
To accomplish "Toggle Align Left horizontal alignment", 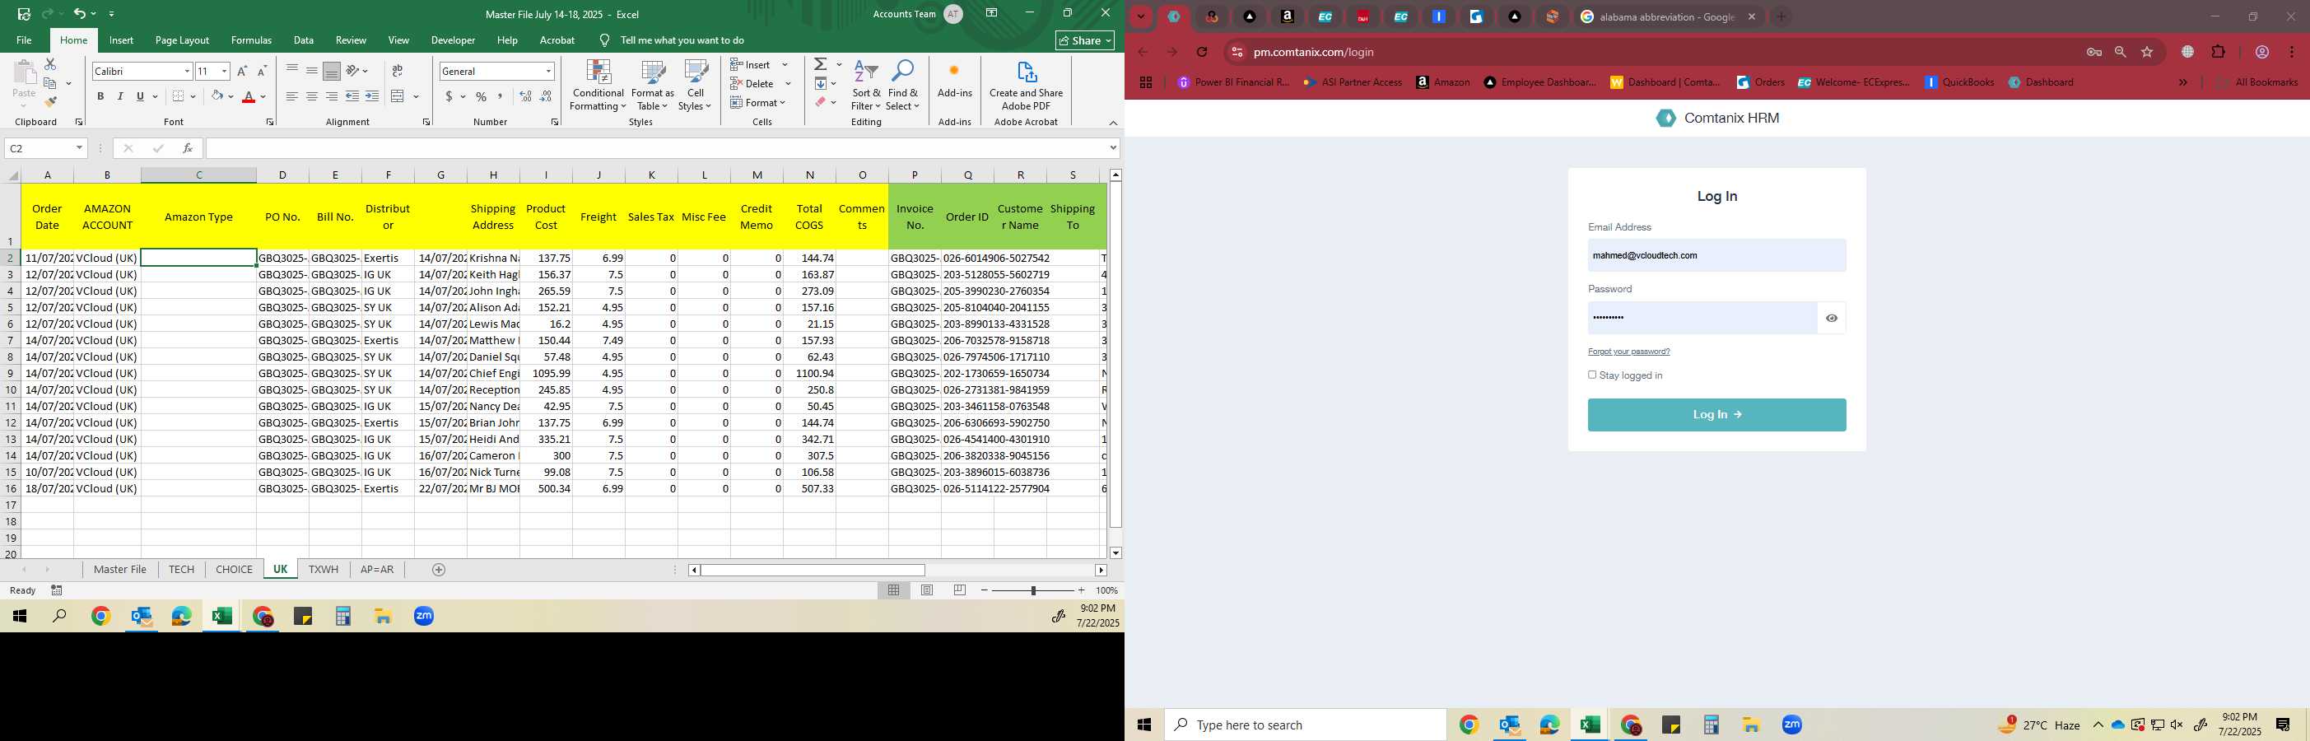I will [292, 96].
